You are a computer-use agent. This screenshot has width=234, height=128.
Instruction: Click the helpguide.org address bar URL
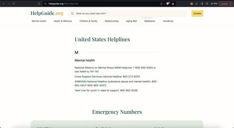pos(63,4)
